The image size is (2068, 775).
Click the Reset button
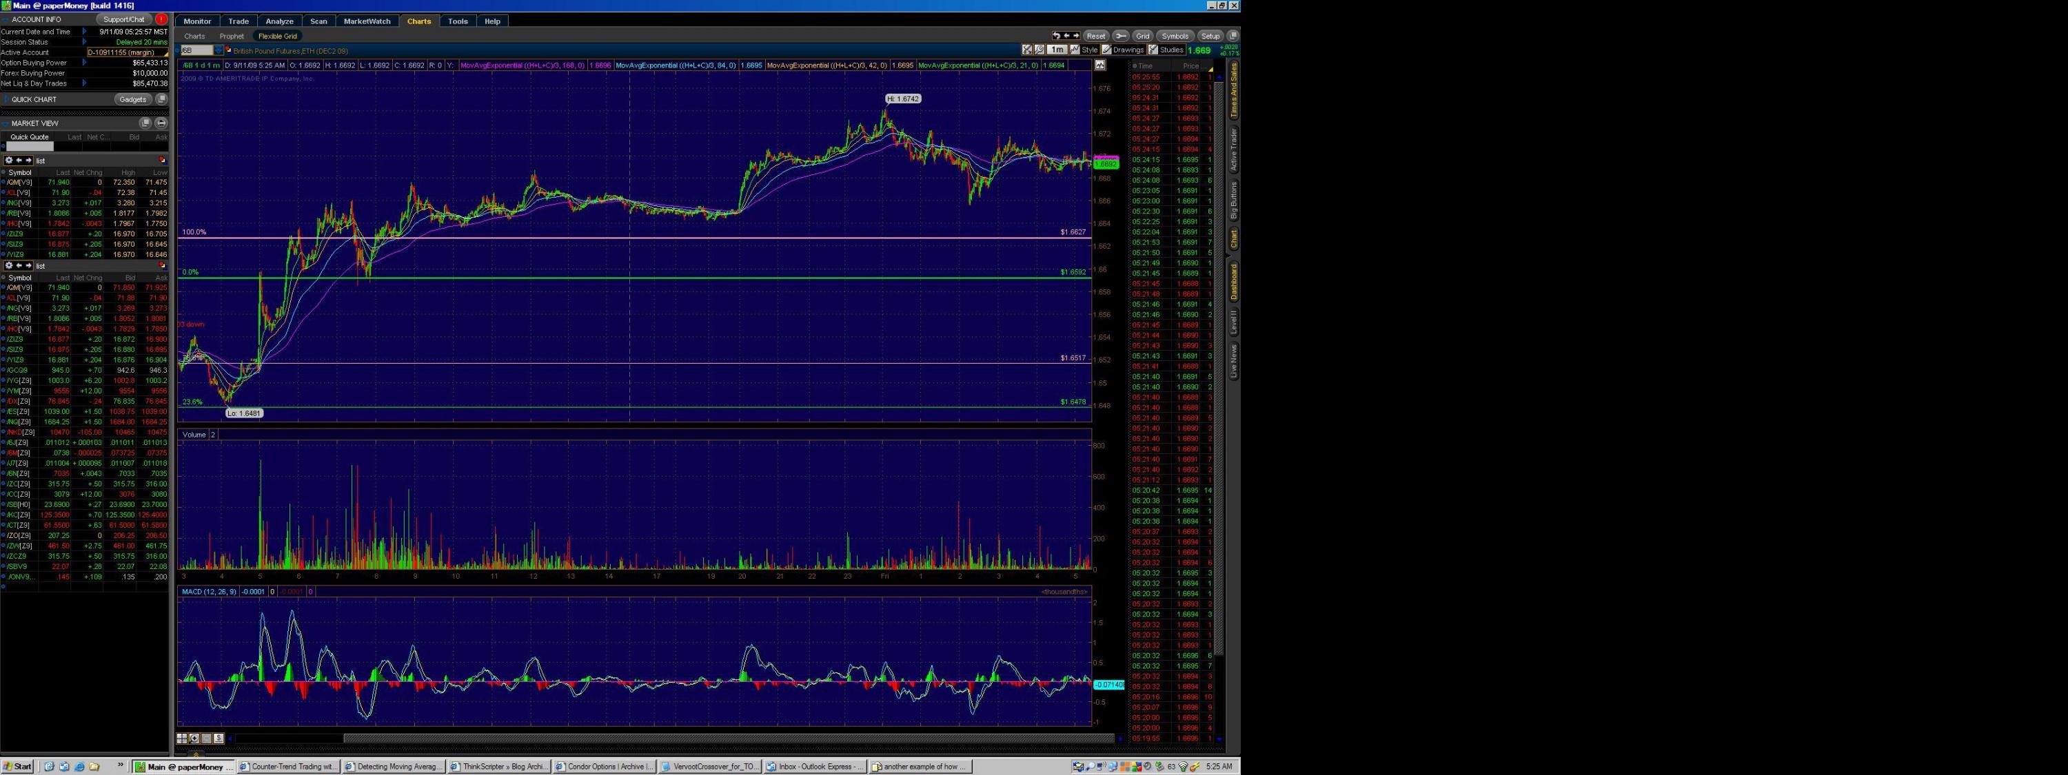(x=1096, y=36)
